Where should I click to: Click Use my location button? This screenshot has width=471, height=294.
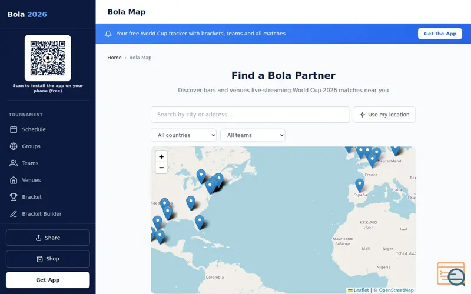[x=384, y=115]
